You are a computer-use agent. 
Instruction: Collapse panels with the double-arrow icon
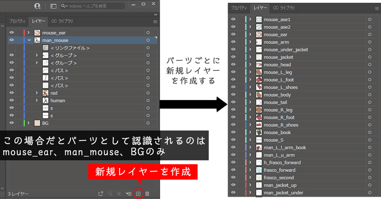[156, 15]
